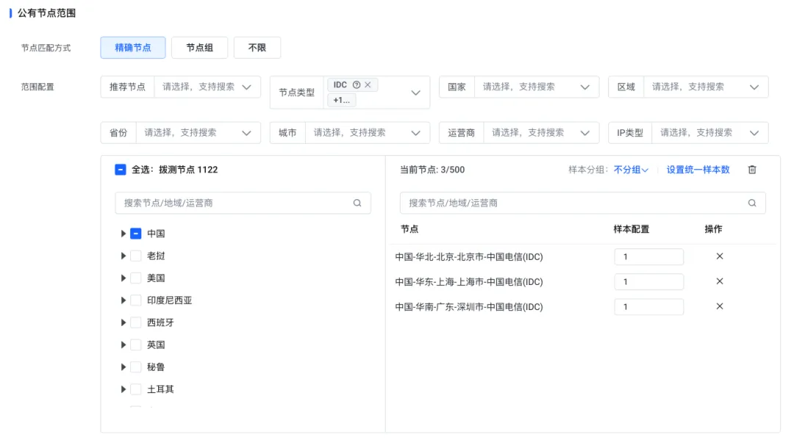This screenshot has height=440, width=794.
Task: Click the 样本配置 column header
Action: pyautogui.click(x=631, y=229)
